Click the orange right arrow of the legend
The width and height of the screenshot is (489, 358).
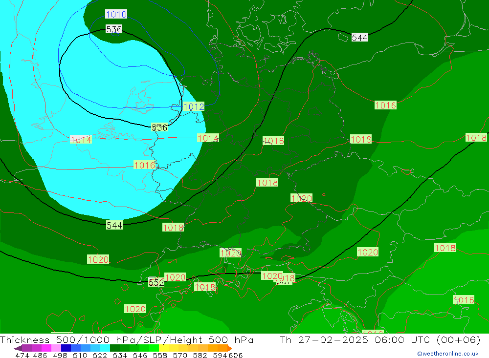click(x=229, y=348)
